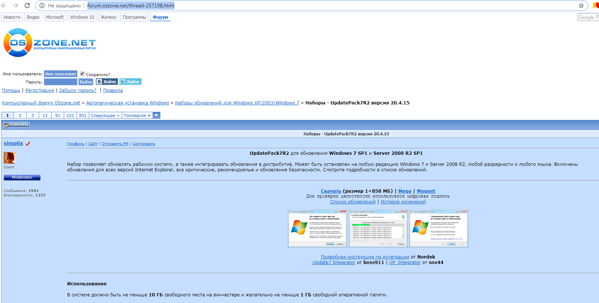Click the Ответить reply button
Image resolution: width=599 pixels, height=303 pixels.
[16, 125]
